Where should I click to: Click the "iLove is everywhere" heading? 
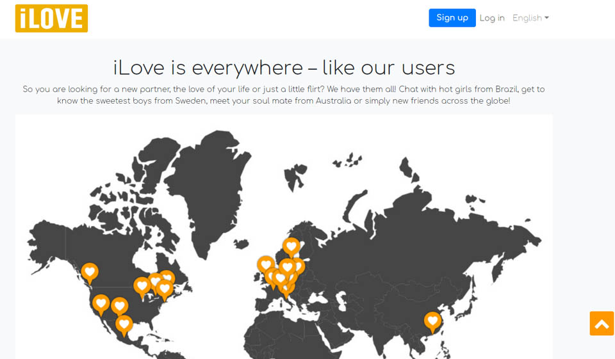point(284,67)
